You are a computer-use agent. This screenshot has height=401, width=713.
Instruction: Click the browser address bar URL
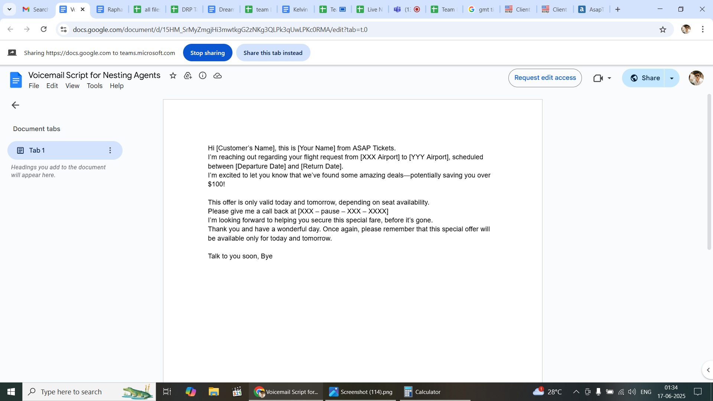tap(220, 30)
